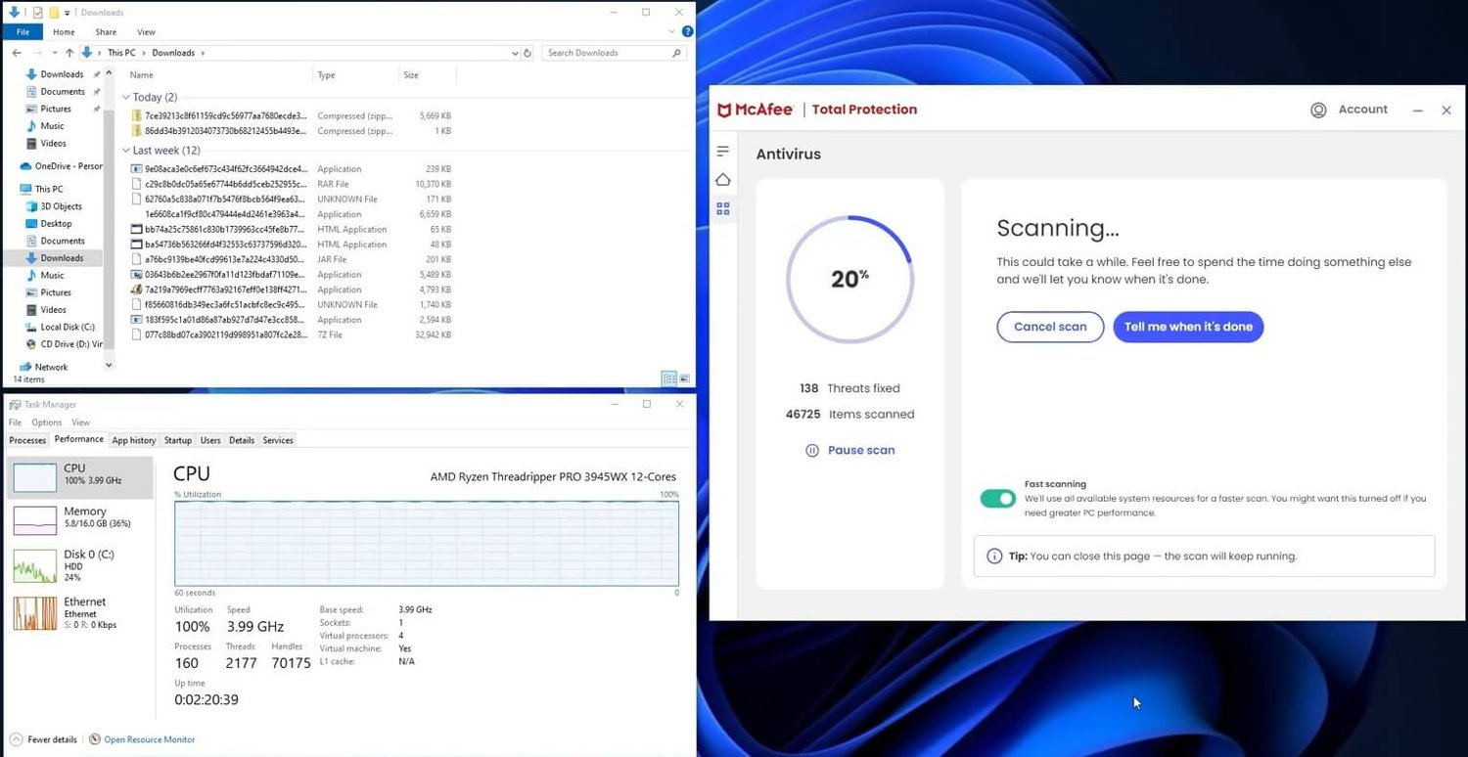This screenshot has height=757, width=1468.
Task: Open Resource Monitor from Task Manager
Action: [150, 739]
